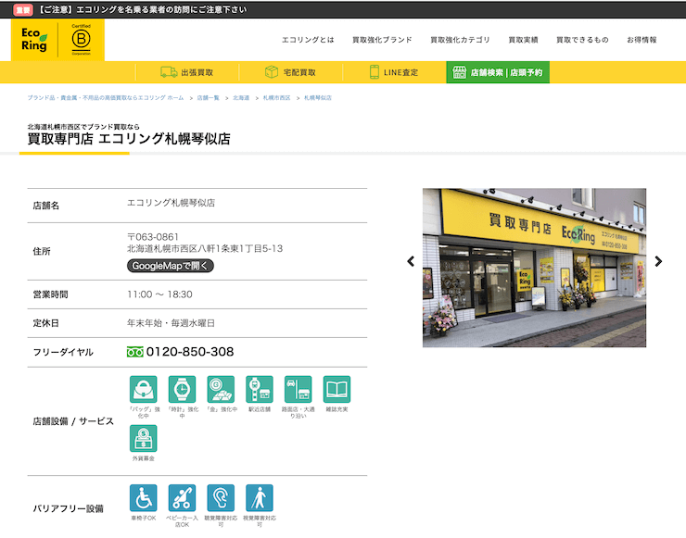Screen dimensions: 686x538
Task: Click the 外貨募金 donation icon
Action: point(143,438)
